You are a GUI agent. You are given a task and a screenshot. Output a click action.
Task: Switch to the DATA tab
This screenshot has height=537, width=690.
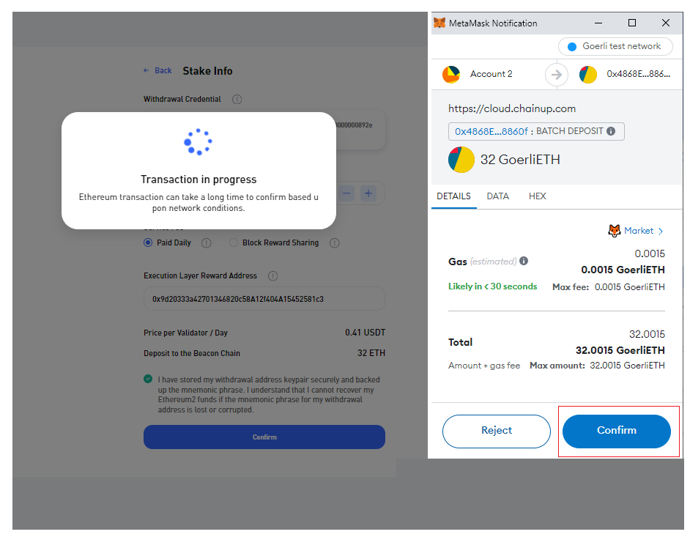(497, 196)
